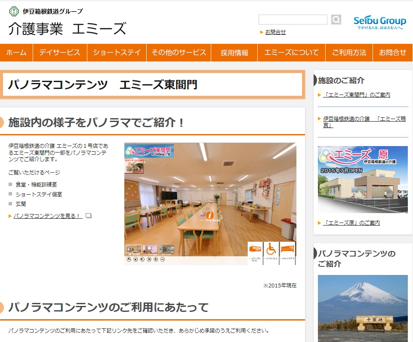Select the entrance panorama thumbnail
Viewport: 413px width, 342px height.
point(166,249)
